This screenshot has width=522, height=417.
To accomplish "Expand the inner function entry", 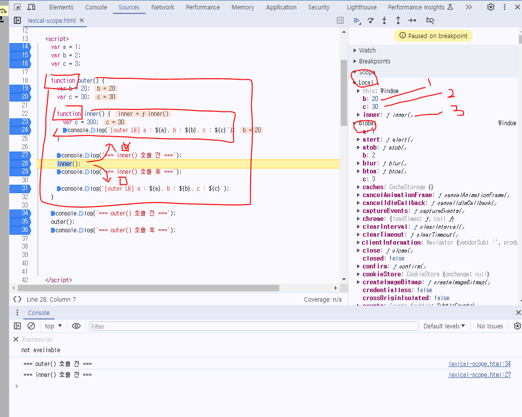I will coord(358,115).
